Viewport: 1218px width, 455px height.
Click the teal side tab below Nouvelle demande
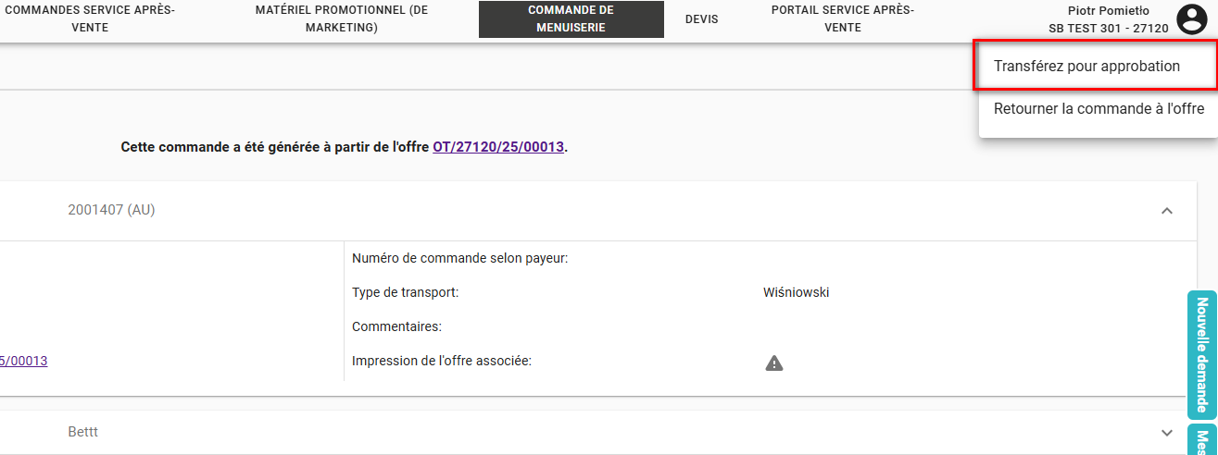pyautogui.click(x=1202, y=440)
